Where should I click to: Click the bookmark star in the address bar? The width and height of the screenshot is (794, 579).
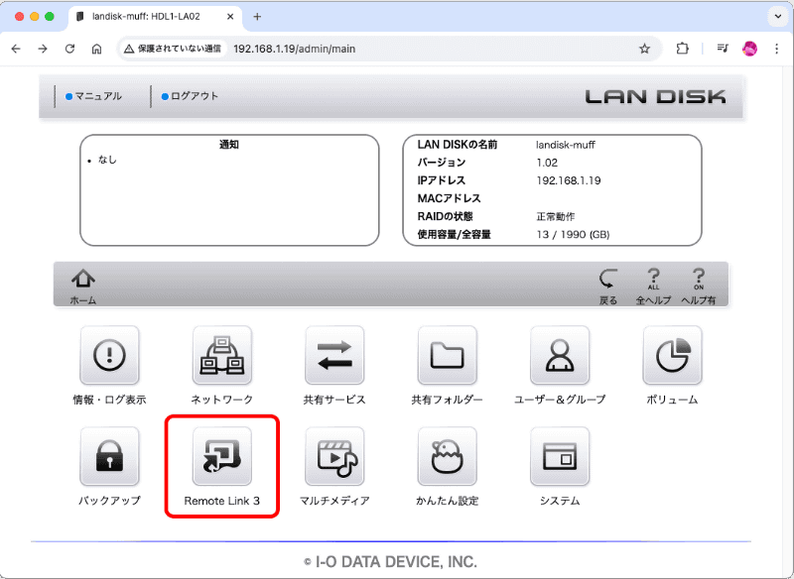(x=644, y=48)
